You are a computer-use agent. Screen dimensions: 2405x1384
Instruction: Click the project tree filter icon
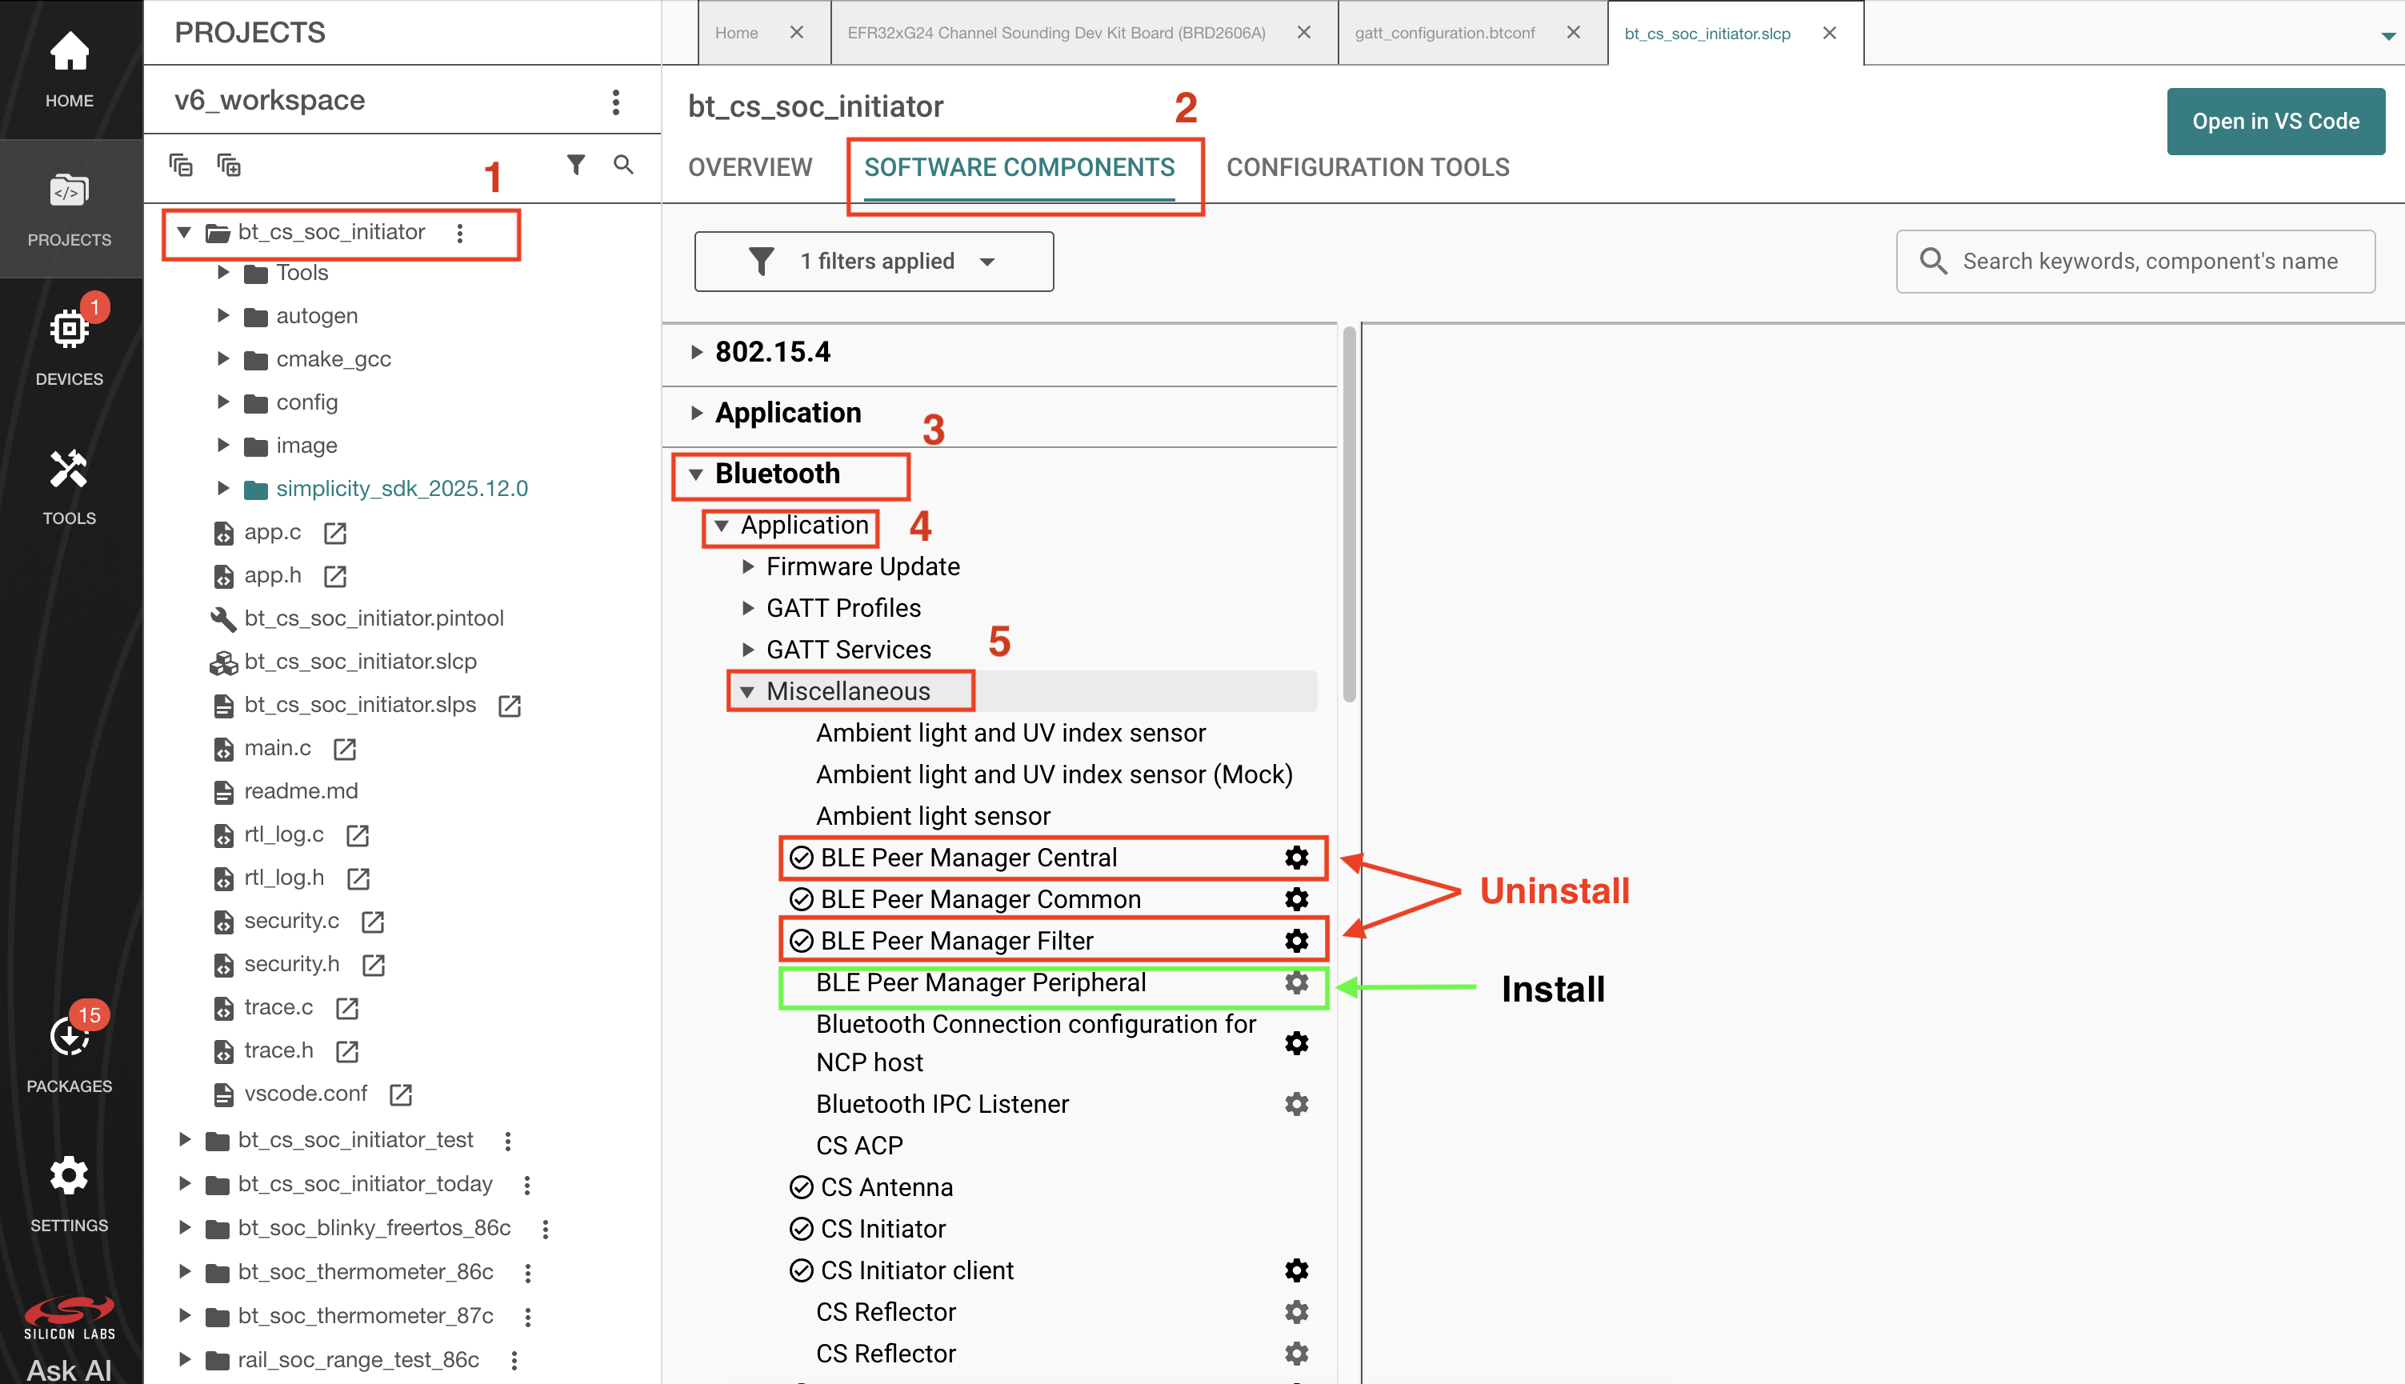576,165
